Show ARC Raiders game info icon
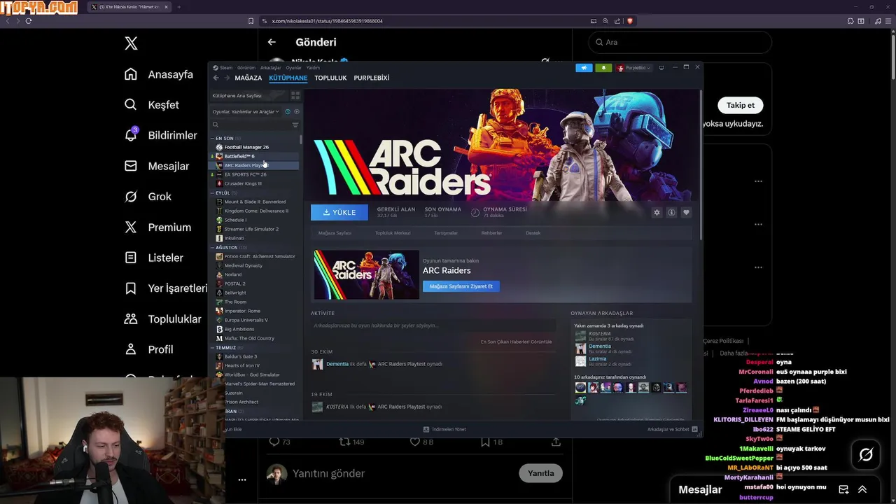This screenshot has height=504, width=896. click(671, 212)
